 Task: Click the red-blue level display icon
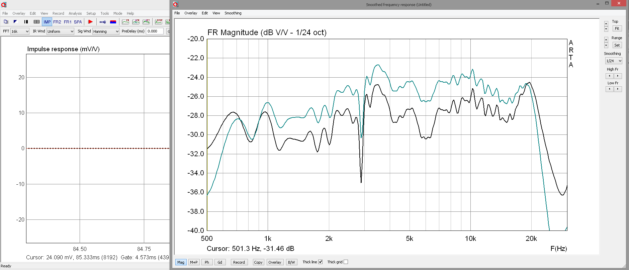113,22
